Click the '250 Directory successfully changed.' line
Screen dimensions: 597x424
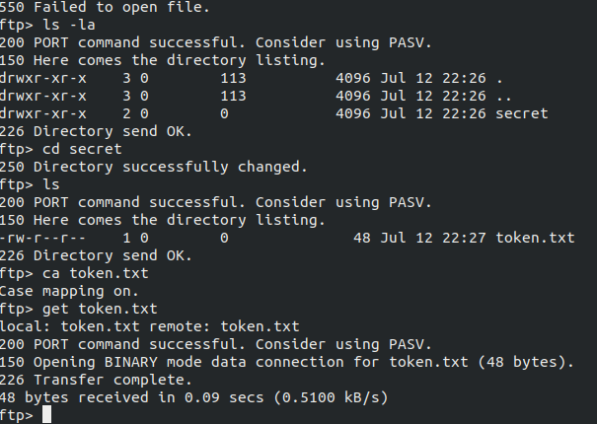(x=153, y=167)
